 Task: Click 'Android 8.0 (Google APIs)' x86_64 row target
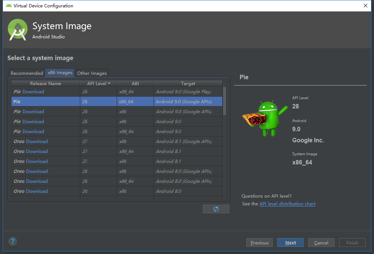[x=188, y=181]
